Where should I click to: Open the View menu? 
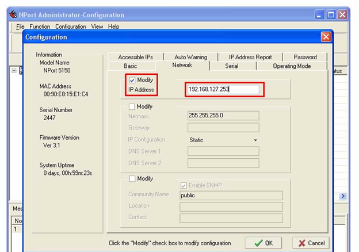(97, 26)
